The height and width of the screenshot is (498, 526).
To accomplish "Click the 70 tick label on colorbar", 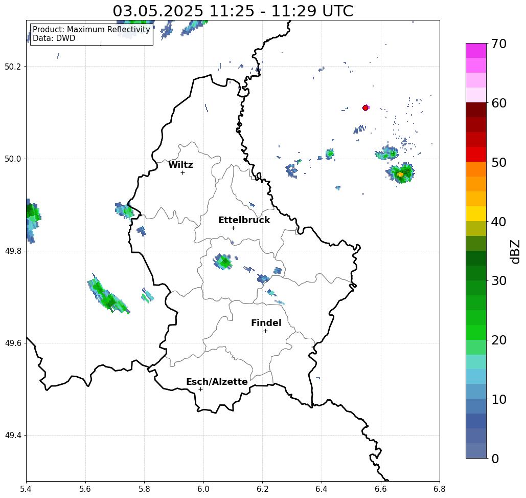I will pos(498,44).
